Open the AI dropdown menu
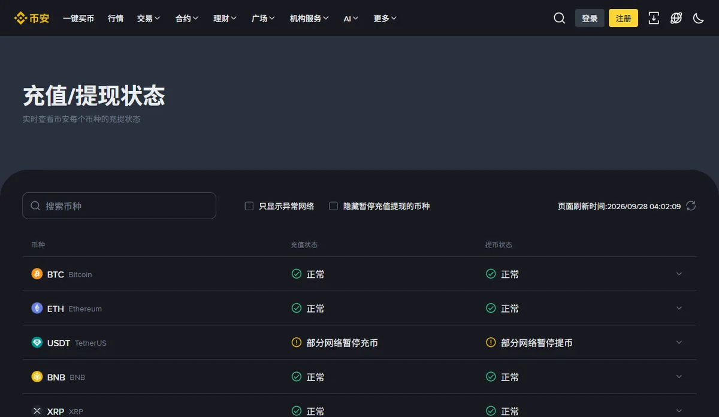719x417 pixels. 351,19
